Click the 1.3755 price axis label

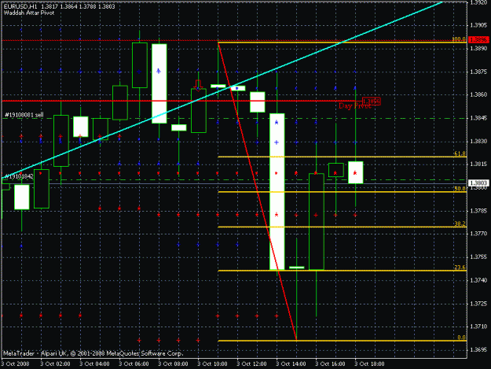pyautogui.click(x=478, y=257)
